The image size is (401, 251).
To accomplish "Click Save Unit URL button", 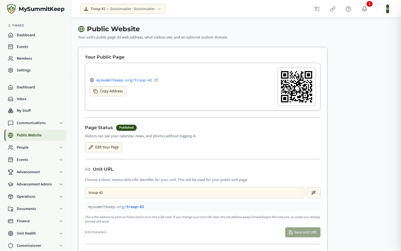I will tap(303, 232).
